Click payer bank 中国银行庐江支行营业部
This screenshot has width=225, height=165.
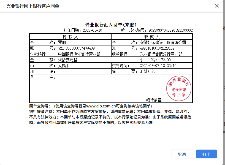(79, 54)
